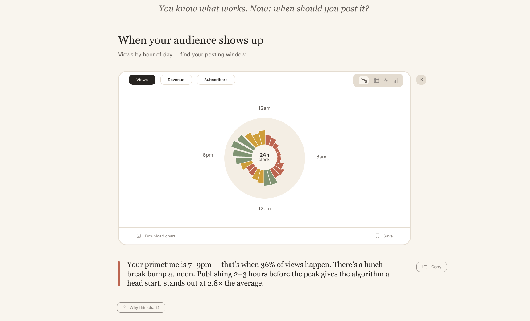Click the bookmark icon beside Save
This screenshot has height=321, width=530.
(377, 236)
